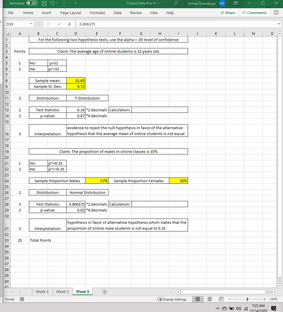
Task: Select the Week 6 sheet tab
Action: [83, 292]
